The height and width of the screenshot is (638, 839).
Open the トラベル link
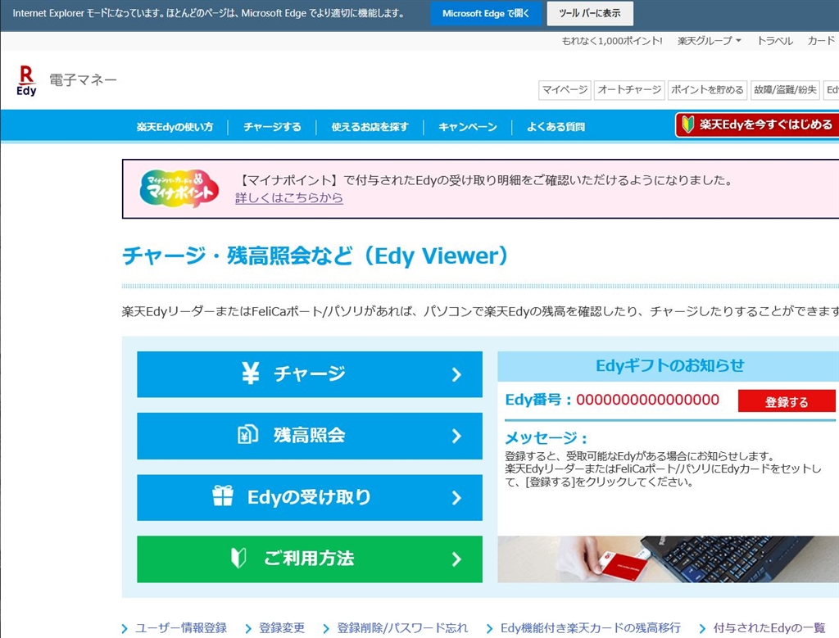pyautogui.click(x=775, y=41)
